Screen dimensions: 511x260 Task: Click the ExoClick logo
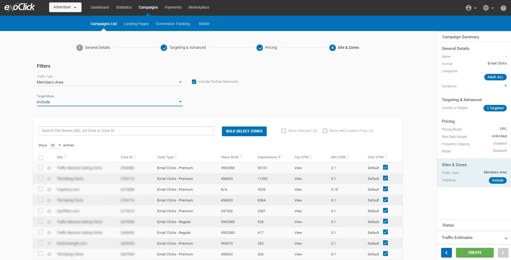coord(20,7)
